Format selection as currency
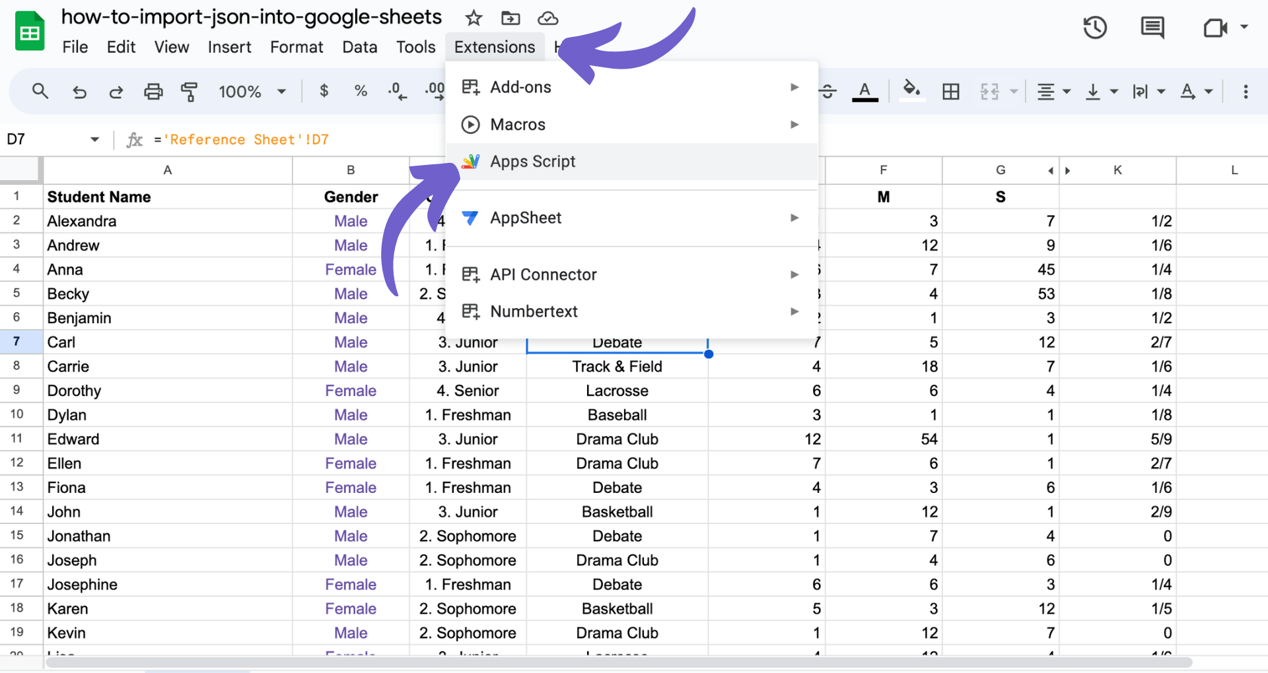This screenshot has width=1268, height=673. [x=324, y=91]
